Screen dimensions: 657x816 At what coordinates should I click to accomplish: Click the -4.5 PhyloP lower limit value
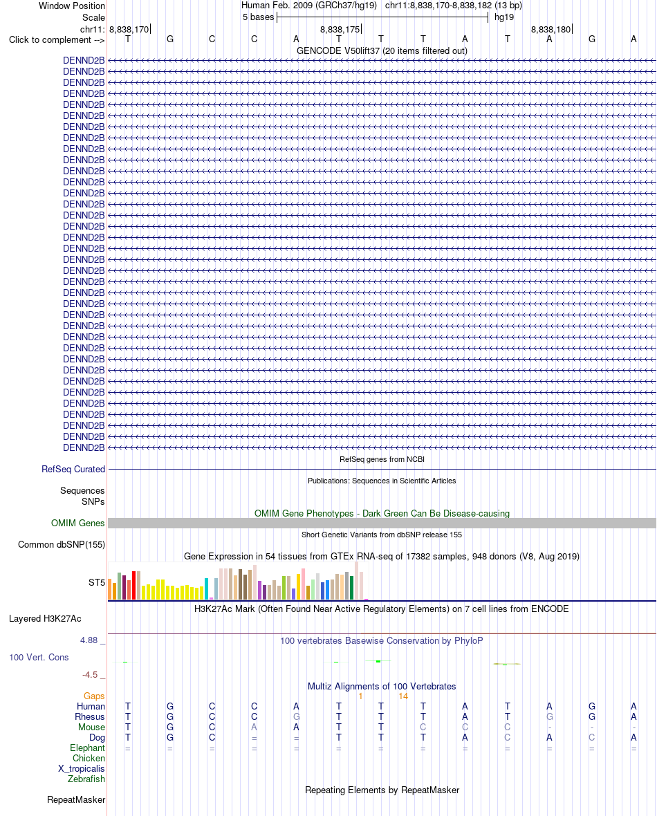pos(90,674)
